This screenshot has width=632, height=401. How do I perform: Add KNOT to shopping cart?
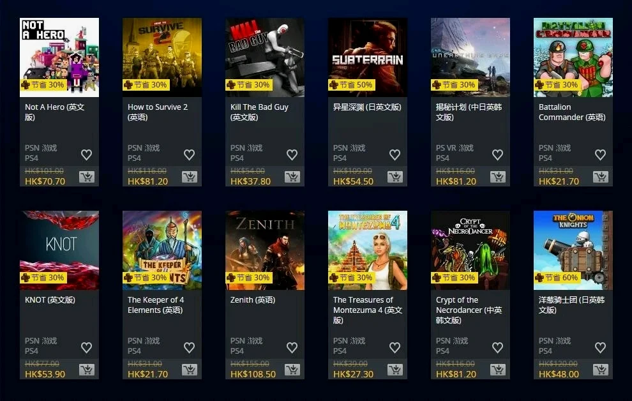(87, 369)
